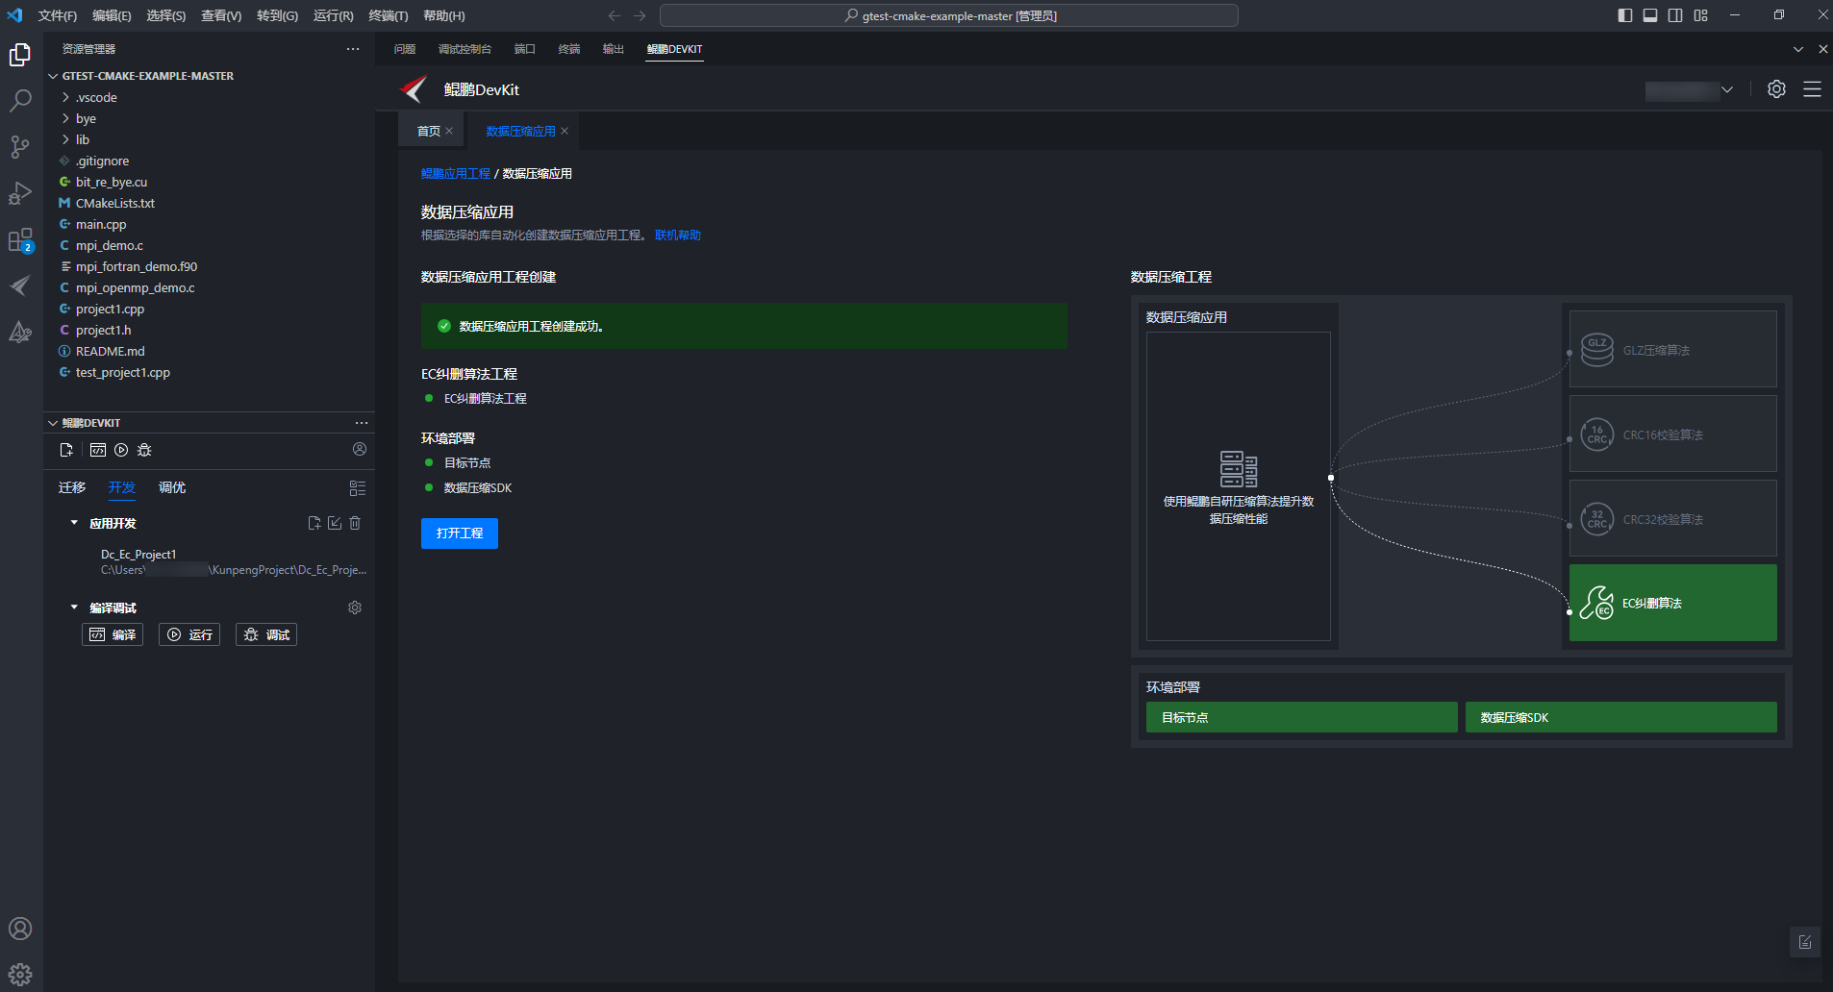
Task: Click user account icon in DevKit sidebar
Action: (x=360, y=449)
